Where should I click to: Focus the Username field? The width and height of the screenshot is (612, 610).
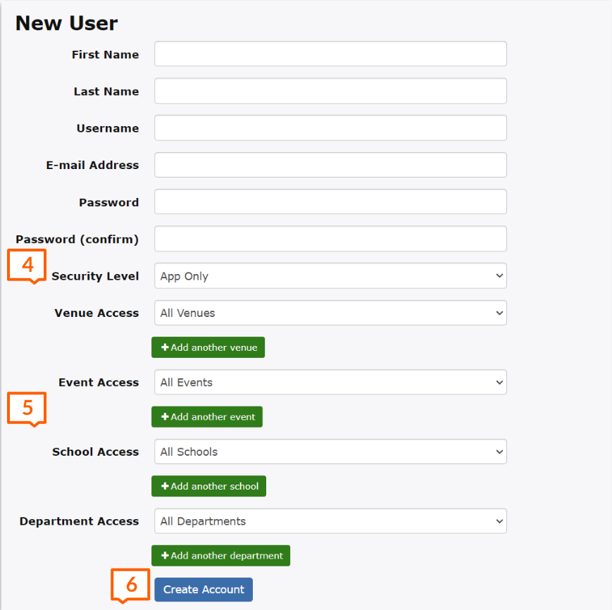click(x=330, y=127)
